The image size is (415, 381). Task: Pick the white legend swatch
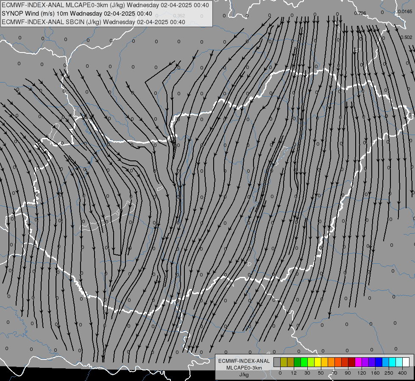406,362
